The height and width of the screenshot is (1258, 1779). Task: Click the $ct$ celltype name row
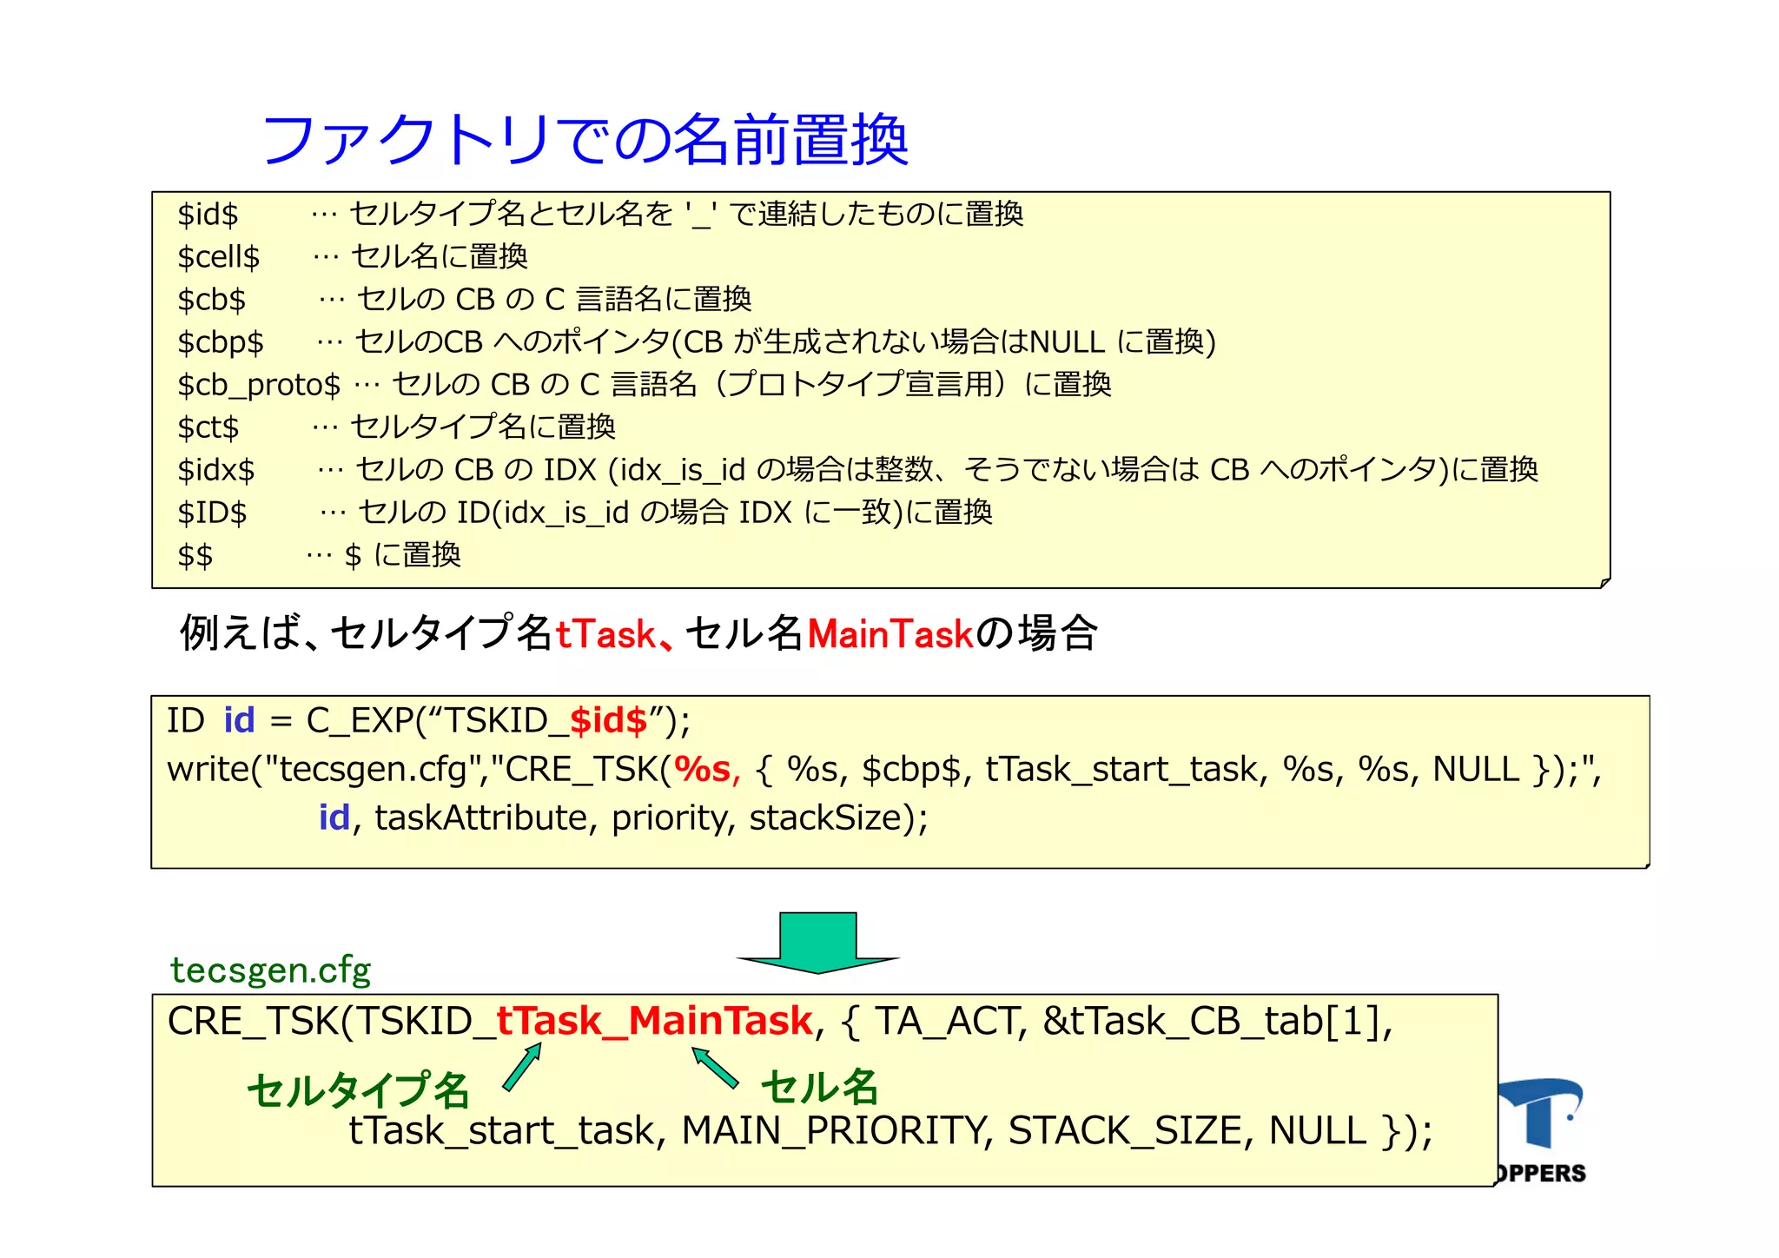click(x=396, y=427)
